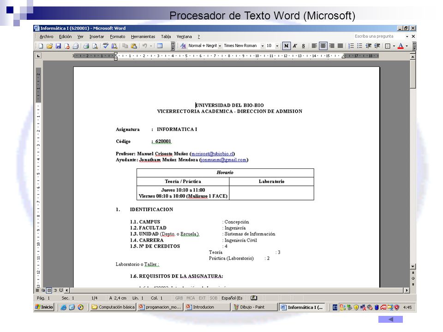Screen dimensions: 443x332
Task: Click the mcrisost@ubiobio.cl email link
Action: point(212,154)
